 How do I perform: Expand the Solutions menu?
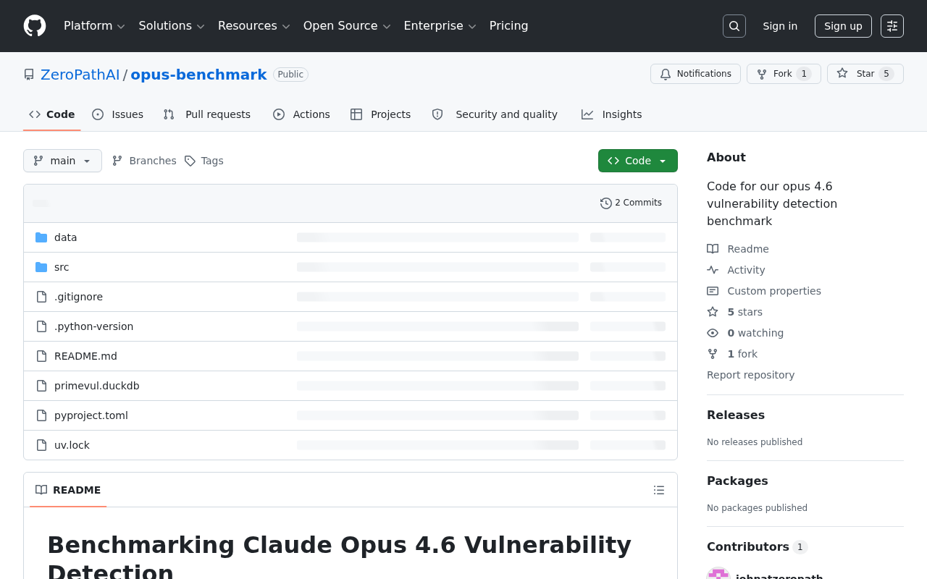172,26
